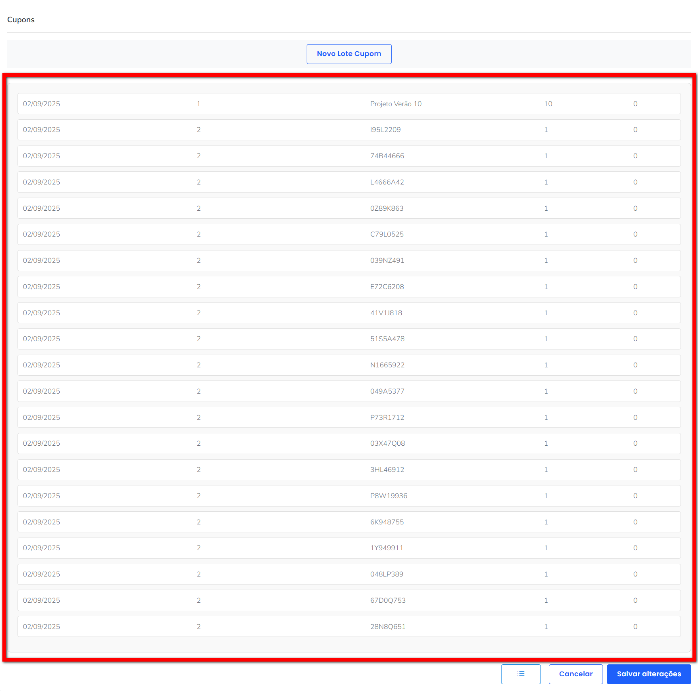Screen dimensions: 698x691
Task: Choose coupon row L4666A42
Action: pos(387,182)
